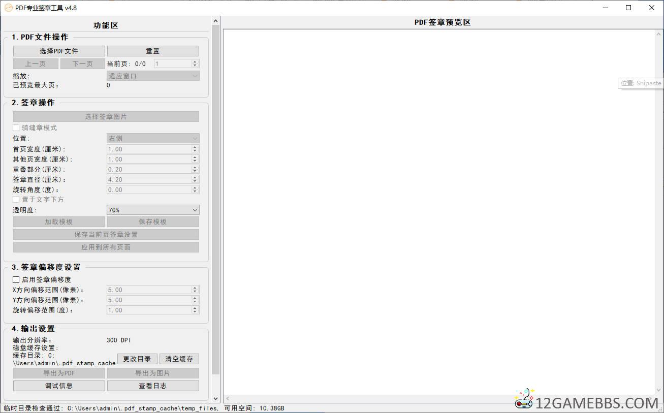Click 应用到所有页面 to apply stamps everywhere
The height and width of the screenshot is (413, 664).
[x=106, y=247]
